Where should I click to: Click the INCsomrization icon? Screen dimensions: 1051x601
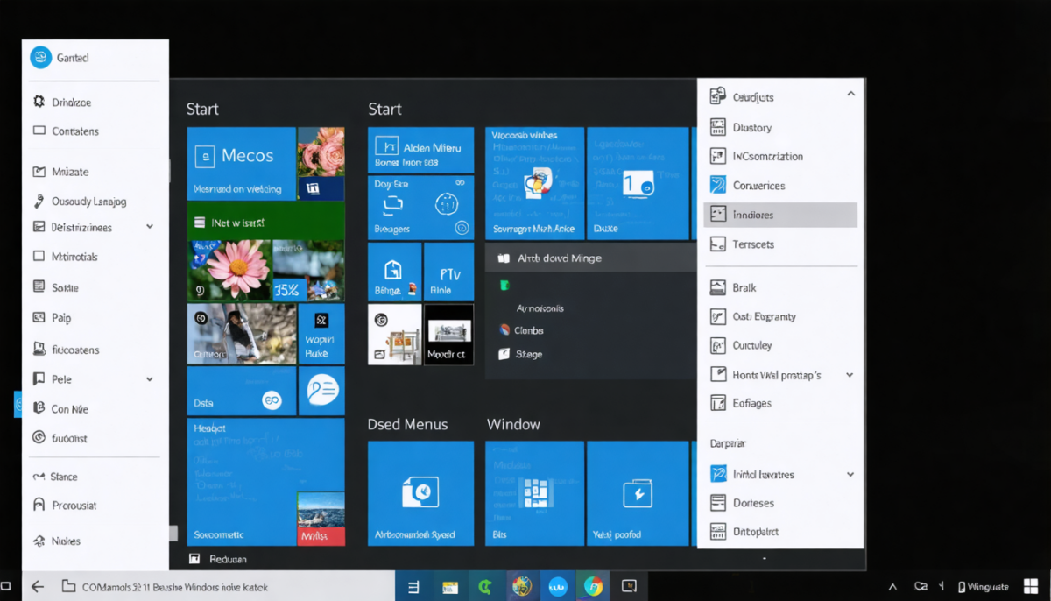(x=718, y=156)
